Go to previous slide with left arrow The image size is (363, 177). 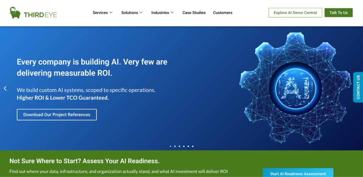[5, 88]
